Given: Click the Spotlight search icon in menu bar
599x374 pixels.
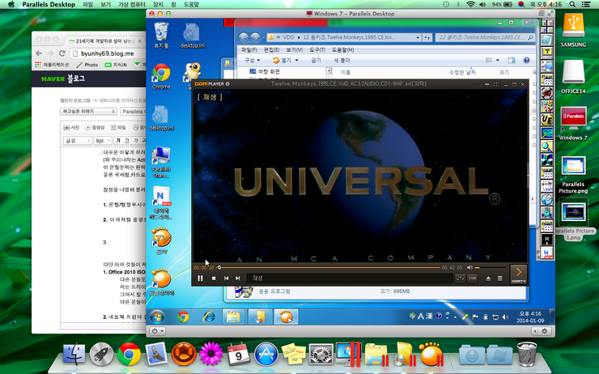Looking at the screenshot, I should click(x=572, y=5).
